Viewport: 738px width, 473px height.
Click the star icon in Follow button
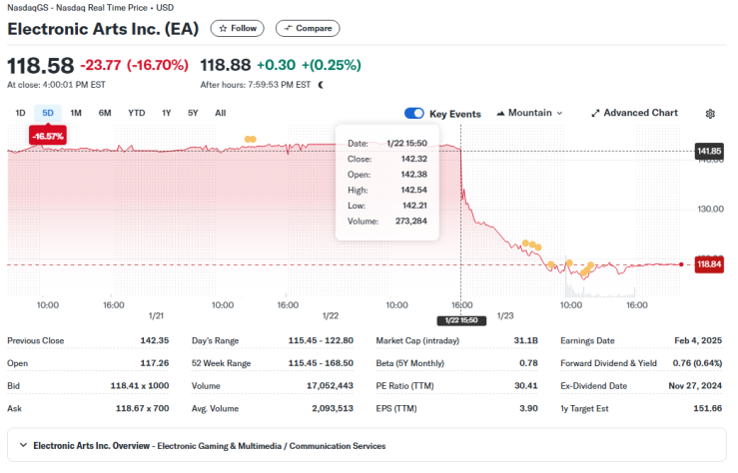pos(223,28)
